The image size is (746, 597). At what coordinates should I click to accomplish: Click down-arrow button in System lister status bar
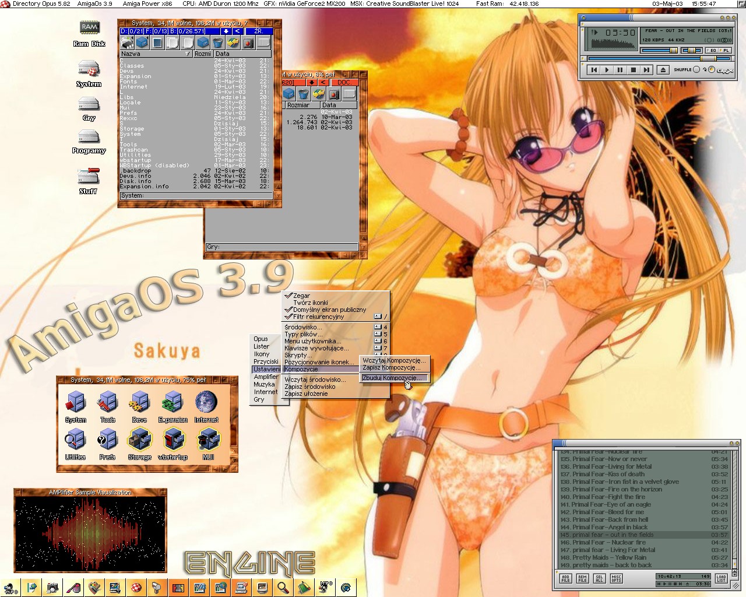(x=226, y=31)
